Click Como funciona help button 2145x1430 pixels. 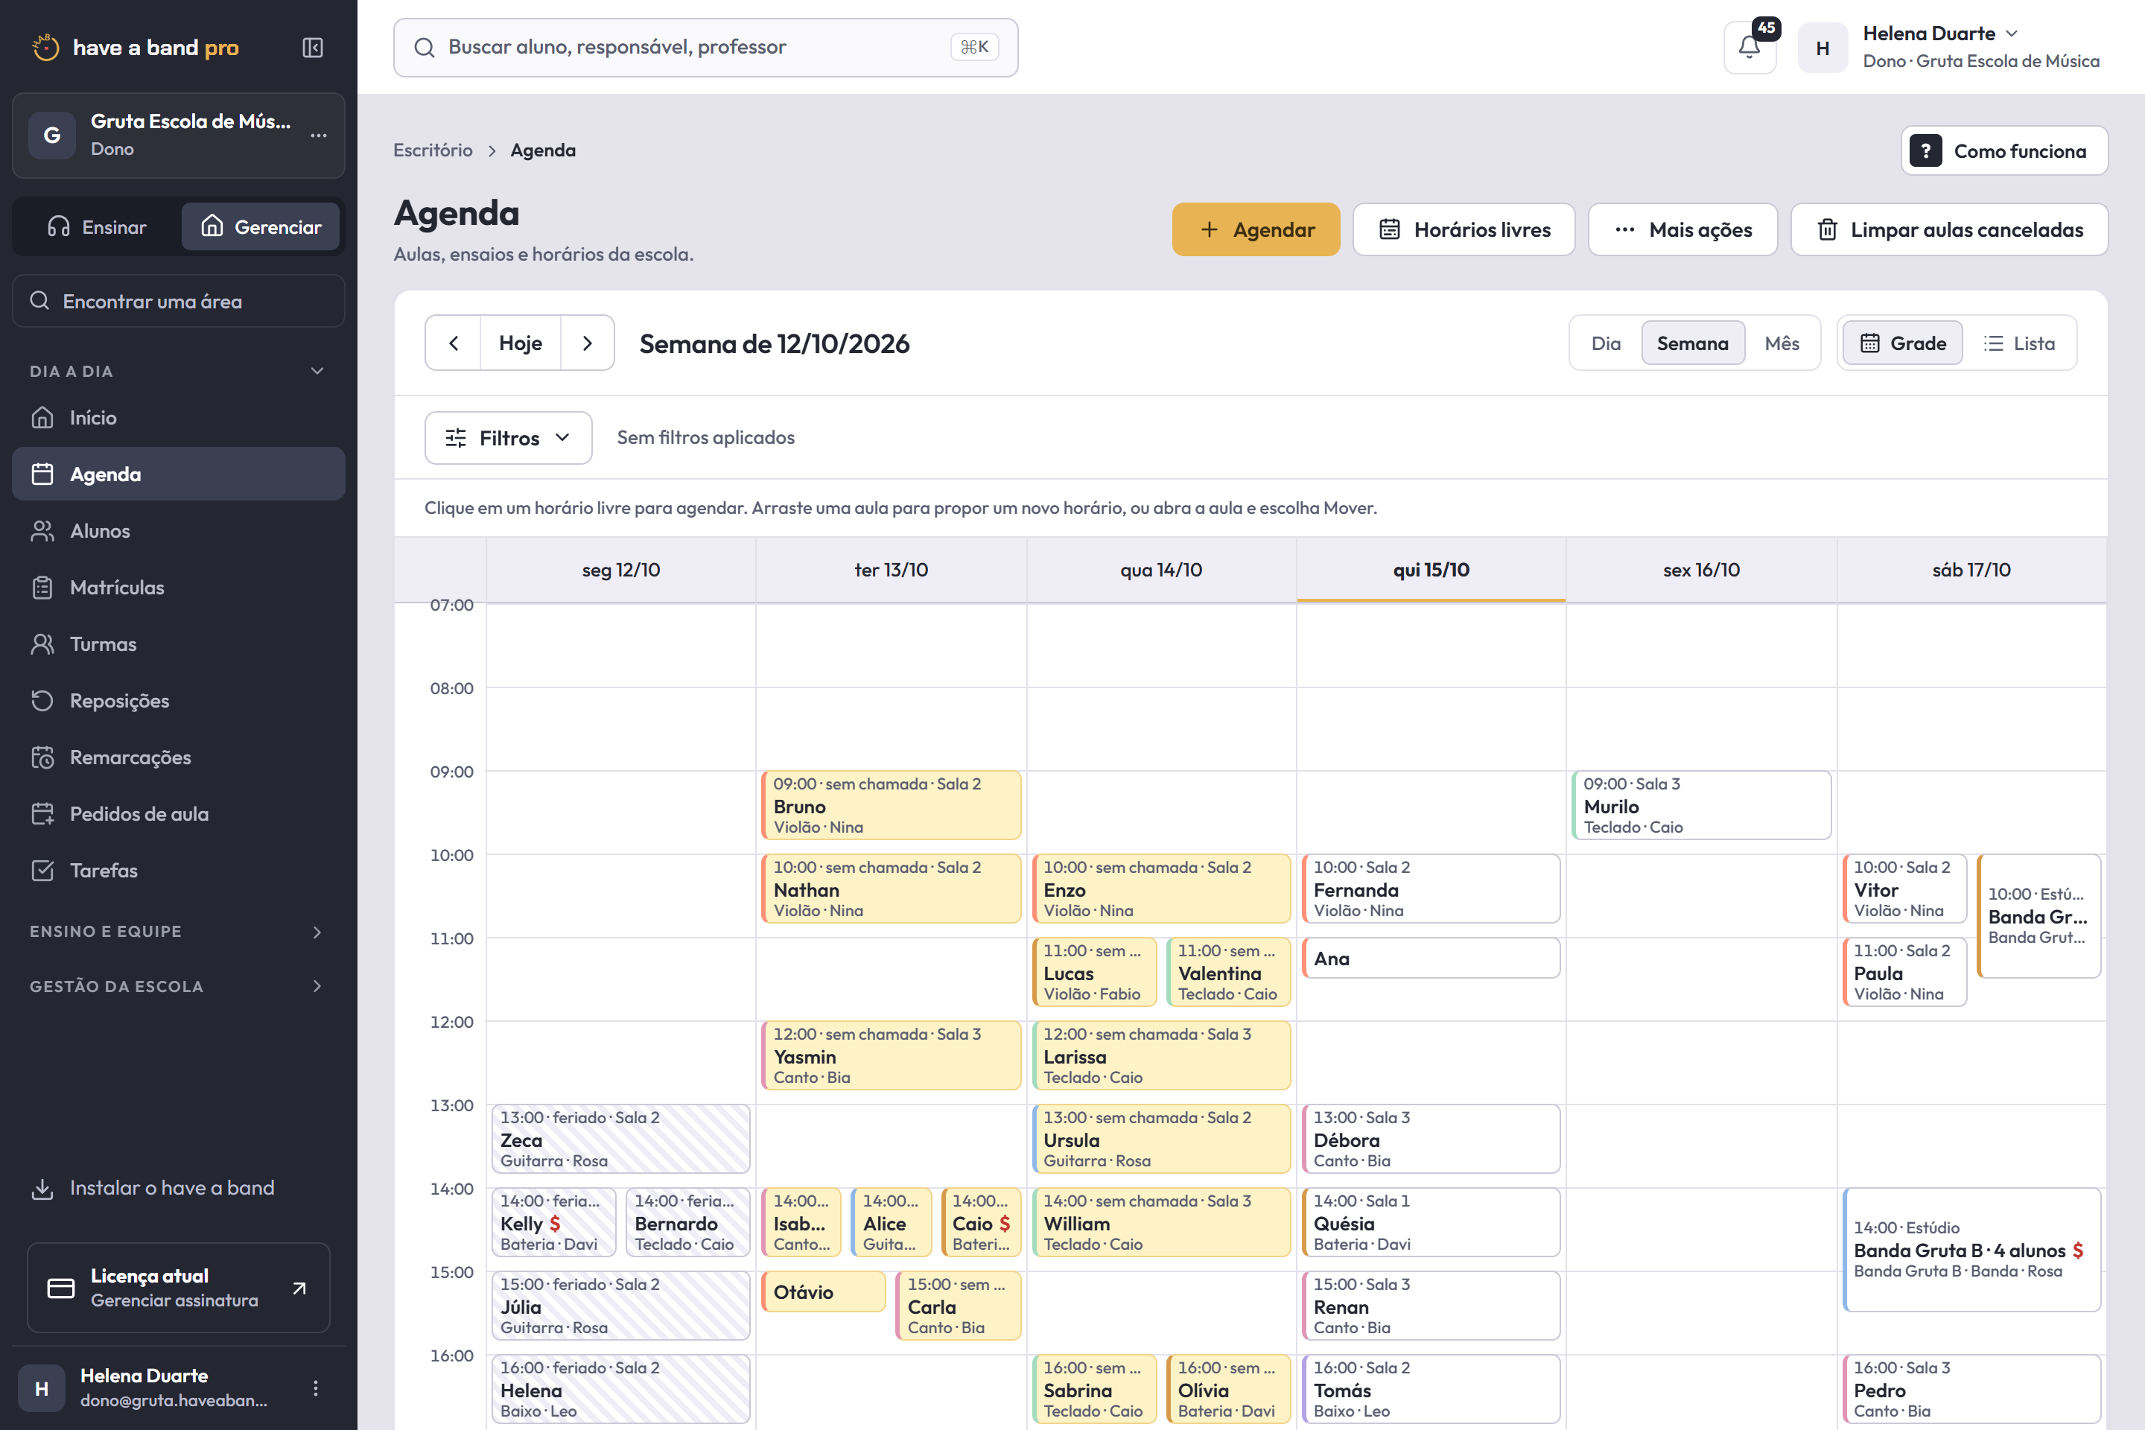coord(2004,150)
